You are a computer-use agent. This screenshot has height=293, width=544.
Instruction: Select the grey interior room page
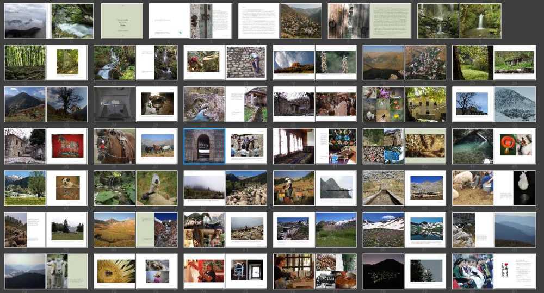click(x=114, y=104)
